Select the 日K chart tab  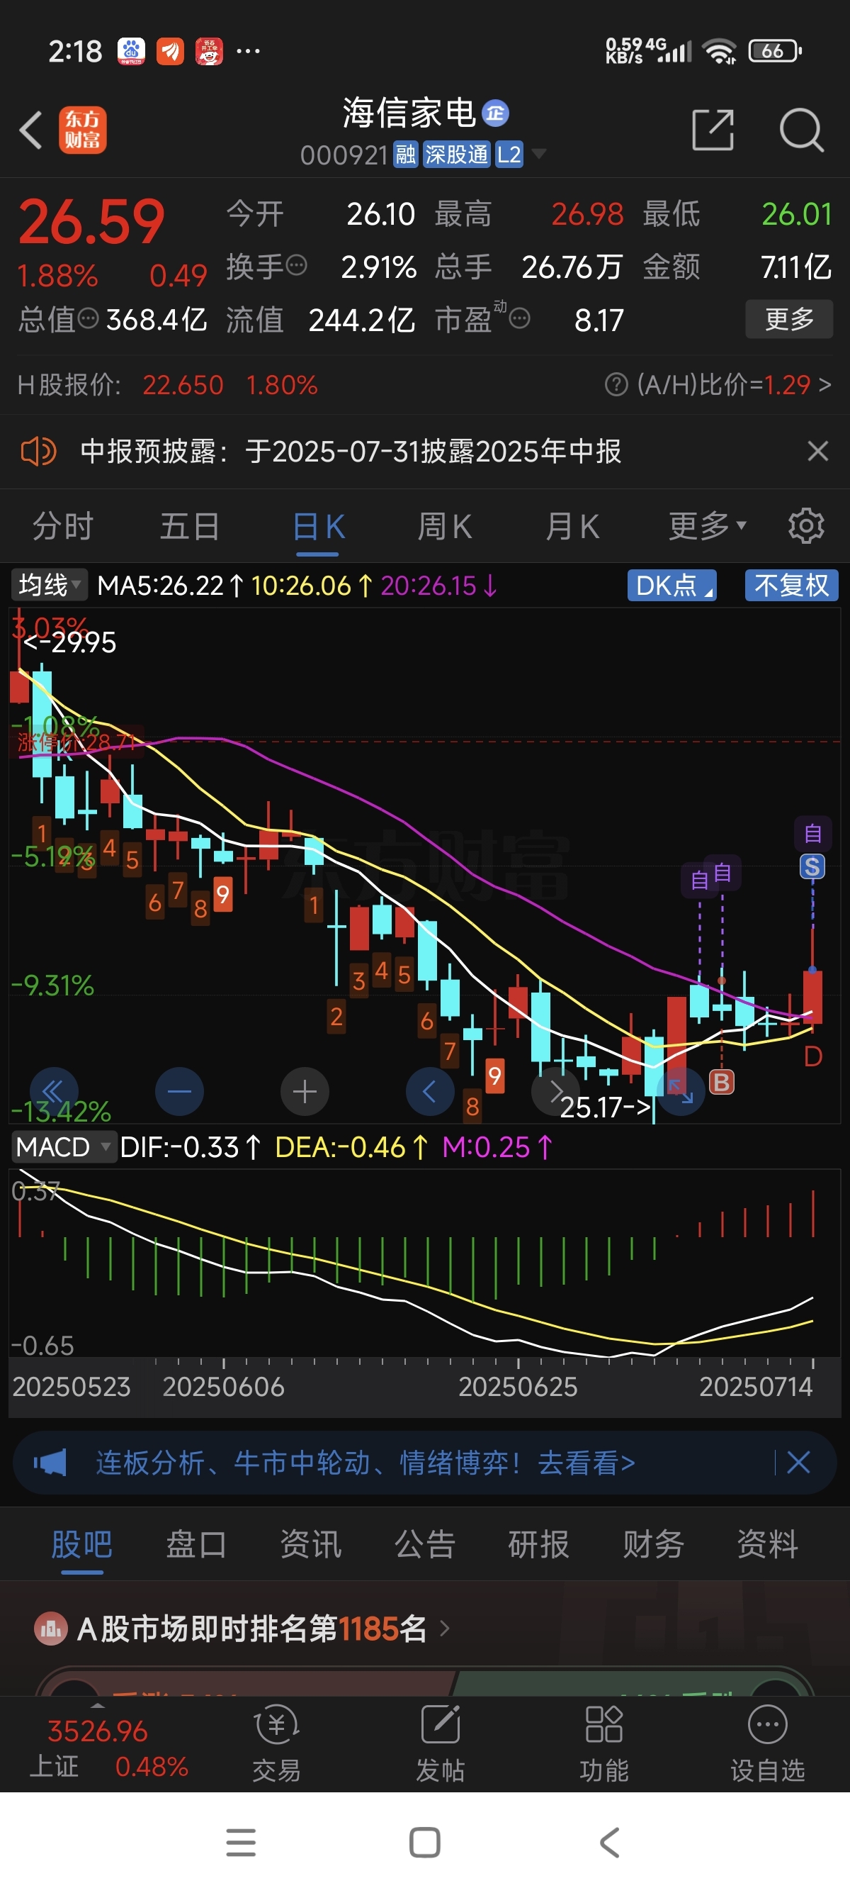point(318,526)
